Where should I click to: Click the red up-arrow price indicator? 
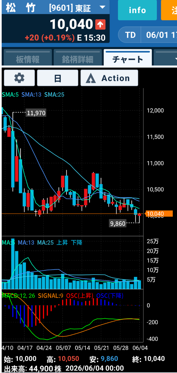point(100,24)
